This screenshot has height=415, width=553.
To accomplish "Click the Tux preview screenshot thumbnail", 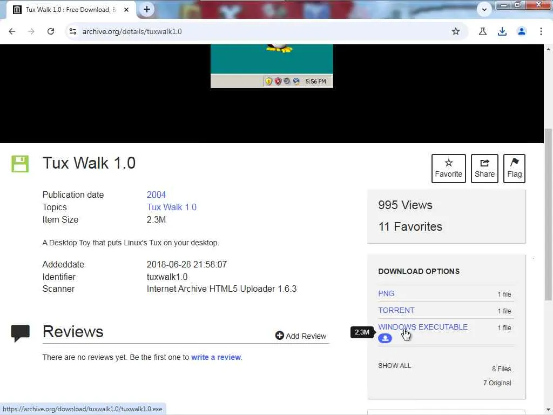I will [272, 66].
